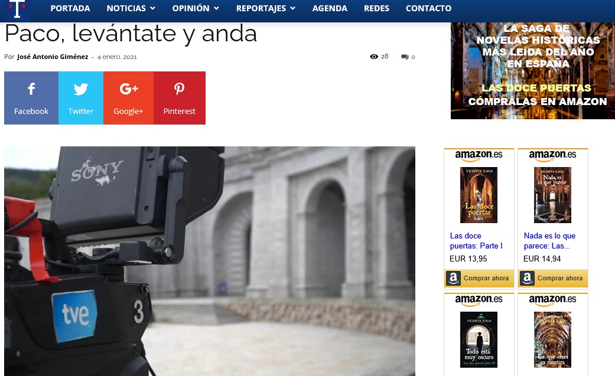
Task: Click the Las Doce Puertas saga banner ad
Action: 532,71
